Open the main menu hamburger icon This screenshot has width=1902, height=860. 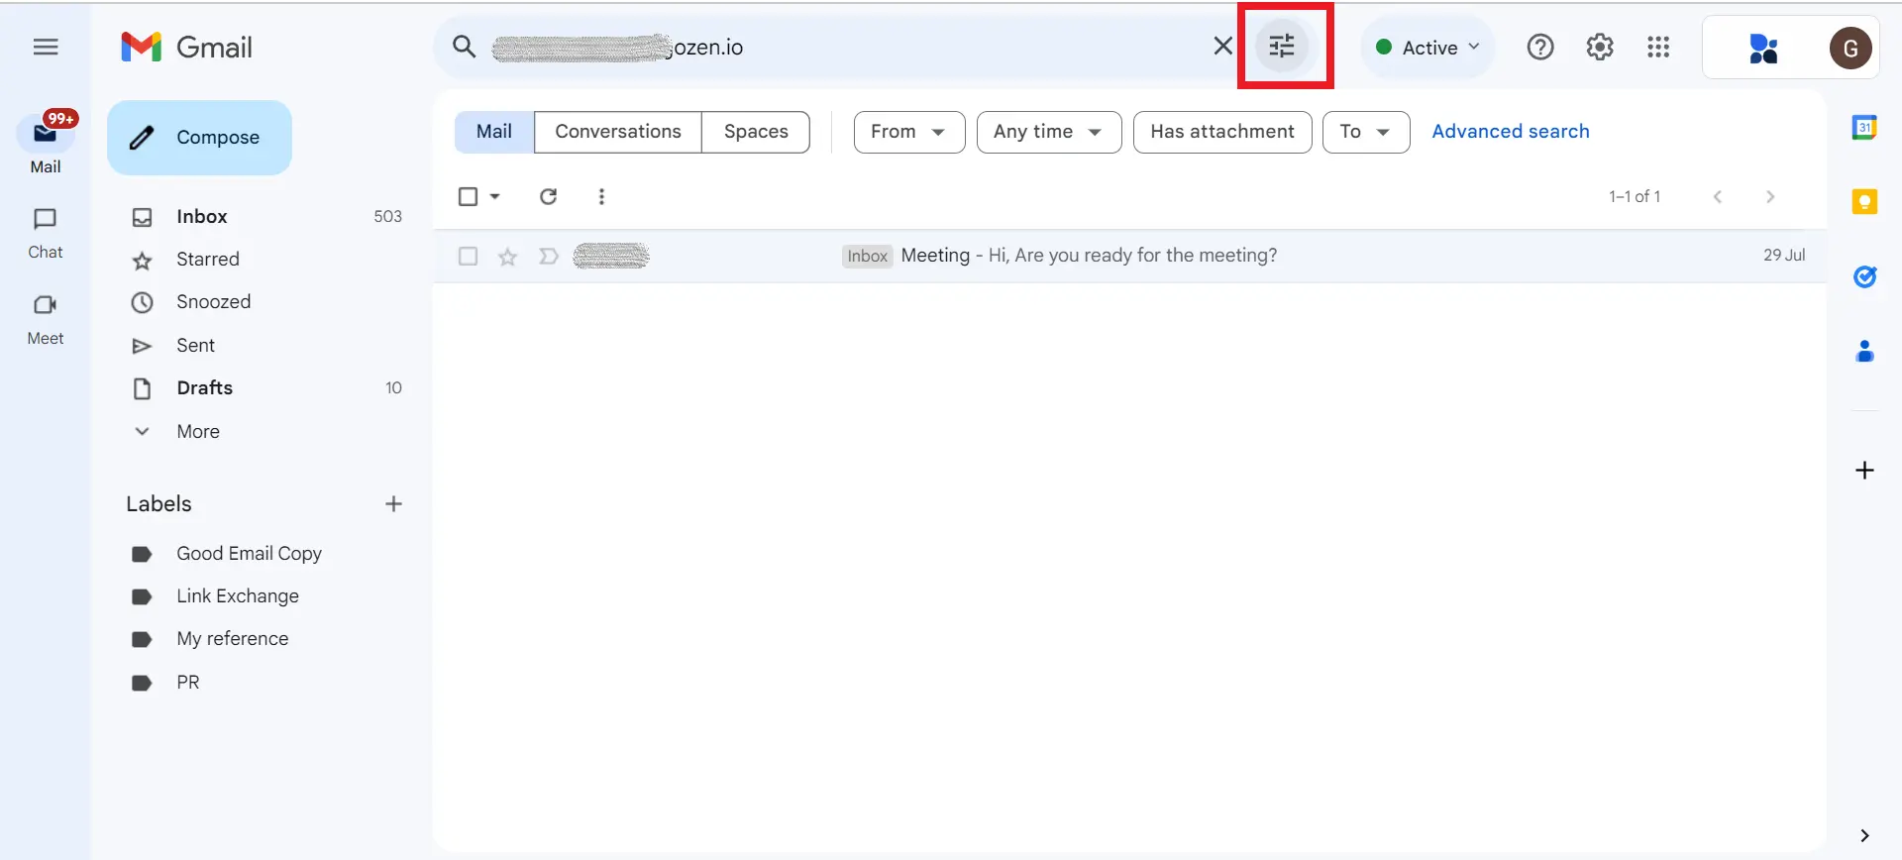[x=46, y=47]
